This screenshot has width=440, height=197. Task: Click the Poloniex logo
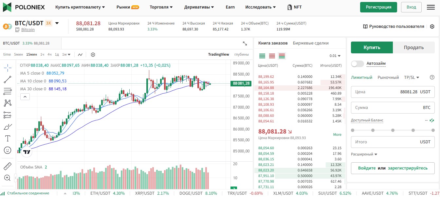coord(24,7)
